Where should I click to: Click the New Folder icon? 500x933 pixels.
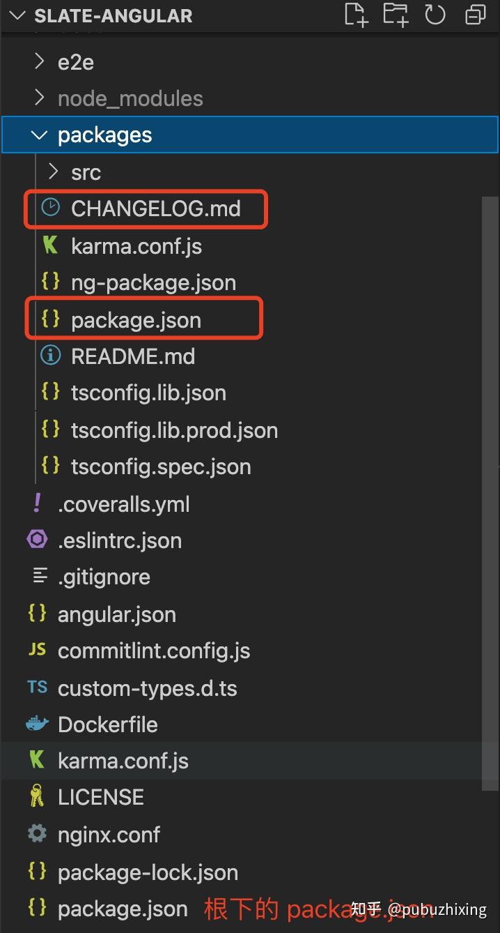[396, 15]
